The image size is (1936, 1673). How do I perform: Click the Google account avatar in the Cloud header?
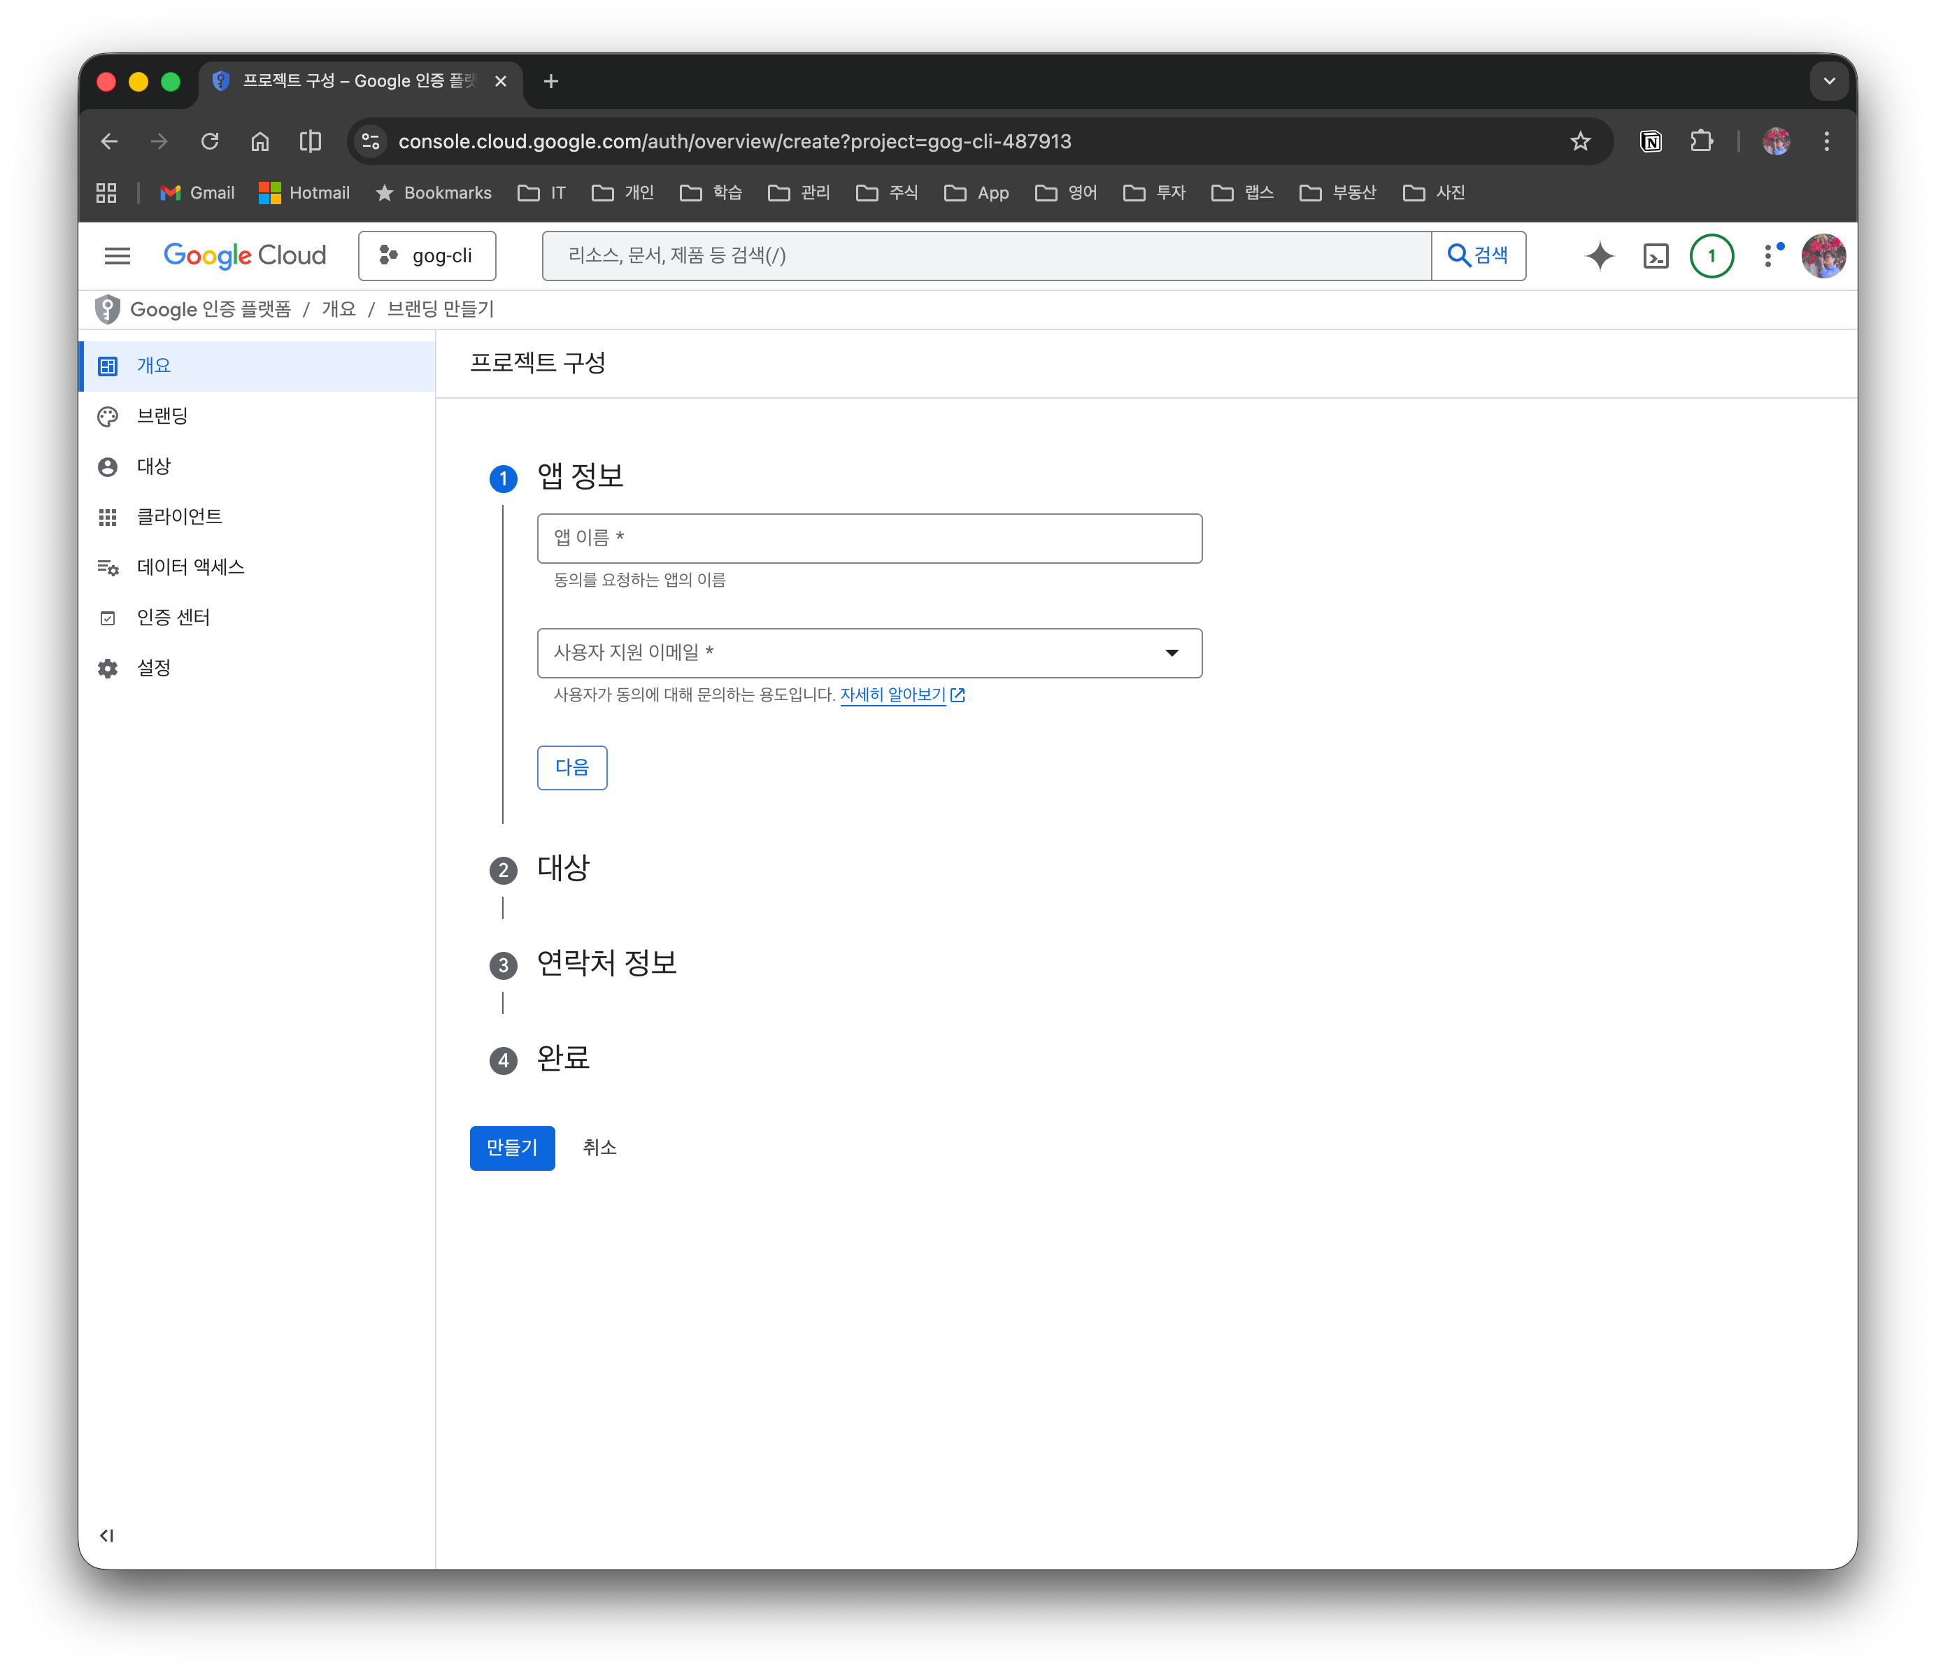(x=1823, y=256)
